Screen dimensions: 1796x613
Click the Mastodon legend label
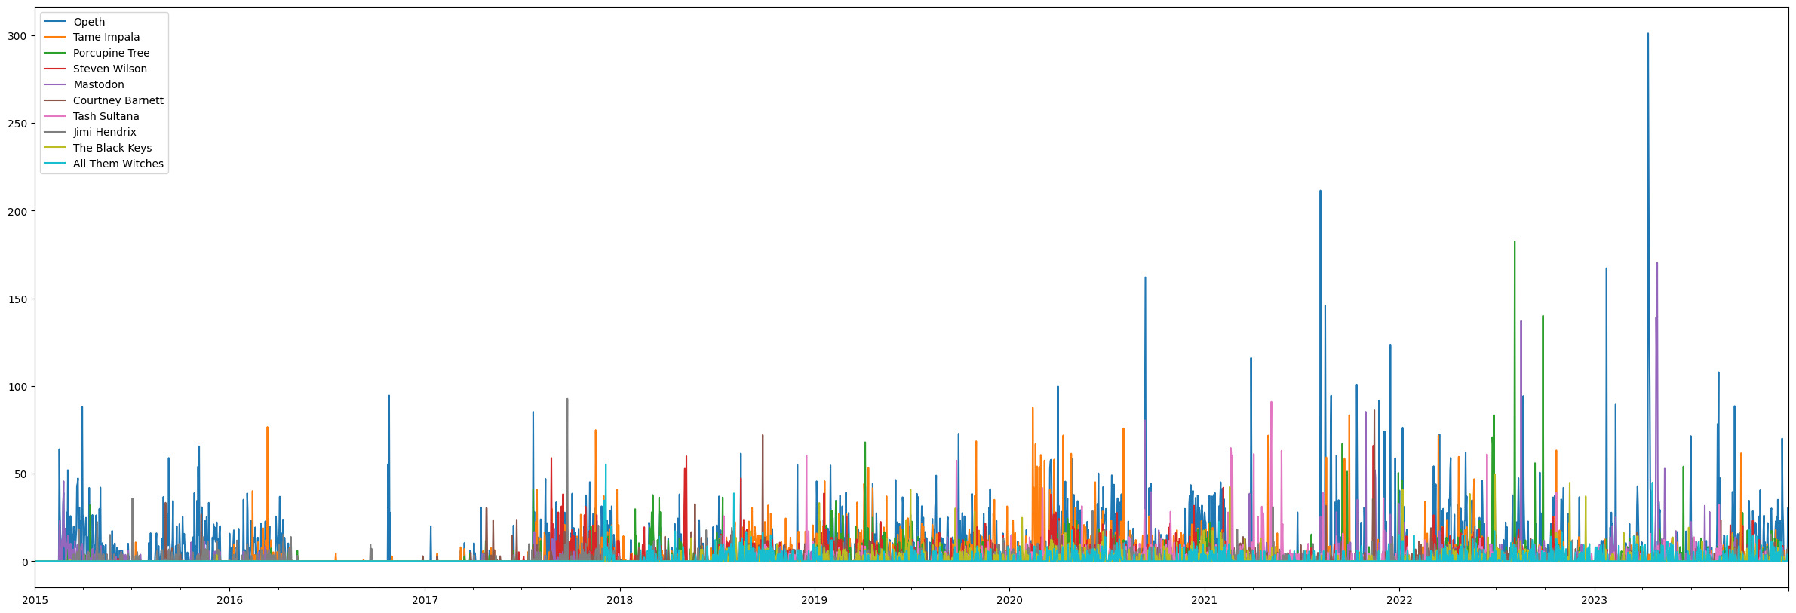98,84
